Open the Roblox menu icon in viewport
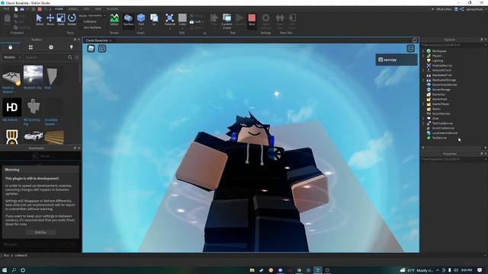Screen dimensions: 488x274 tap(91, 49)
